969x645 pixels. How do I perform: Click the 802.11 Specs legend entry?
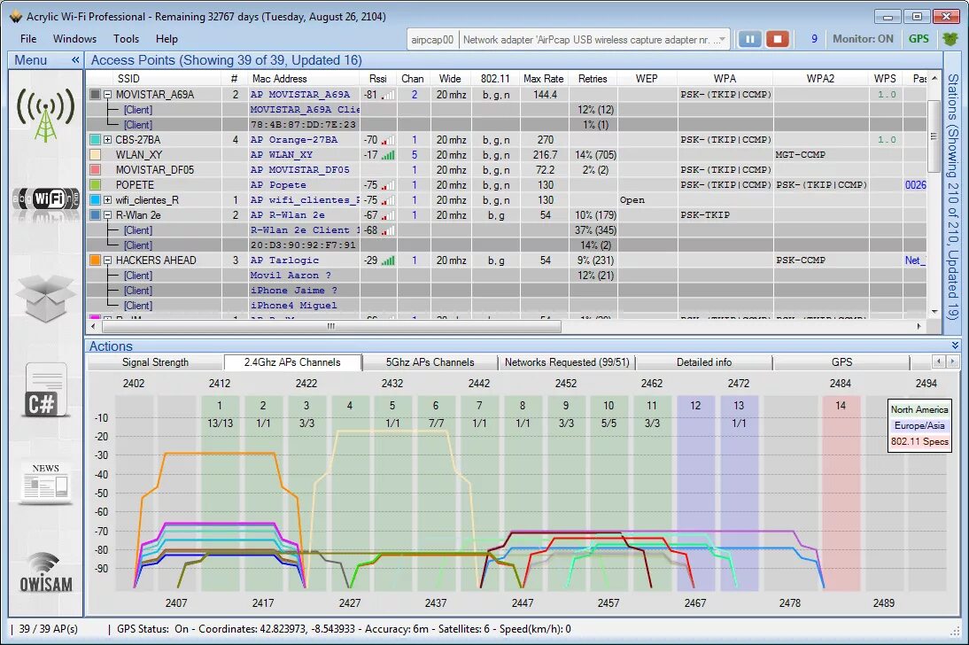pyautogui.click(x=919, y=441)
